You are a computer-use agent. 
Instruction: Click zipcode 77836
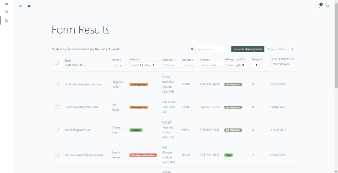186,107
